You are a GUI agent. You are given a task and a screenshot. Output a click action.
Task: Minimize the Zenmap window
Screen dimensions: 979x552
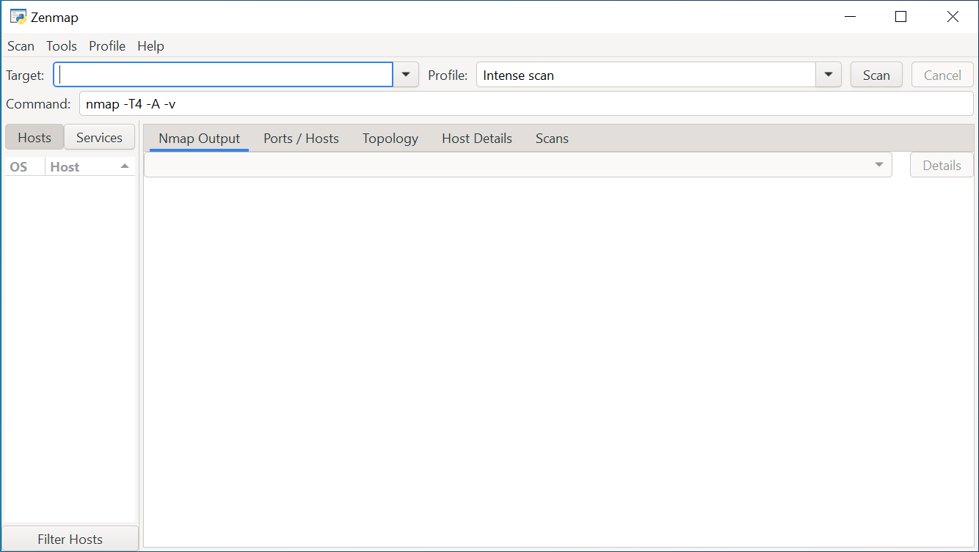point(850,17)
